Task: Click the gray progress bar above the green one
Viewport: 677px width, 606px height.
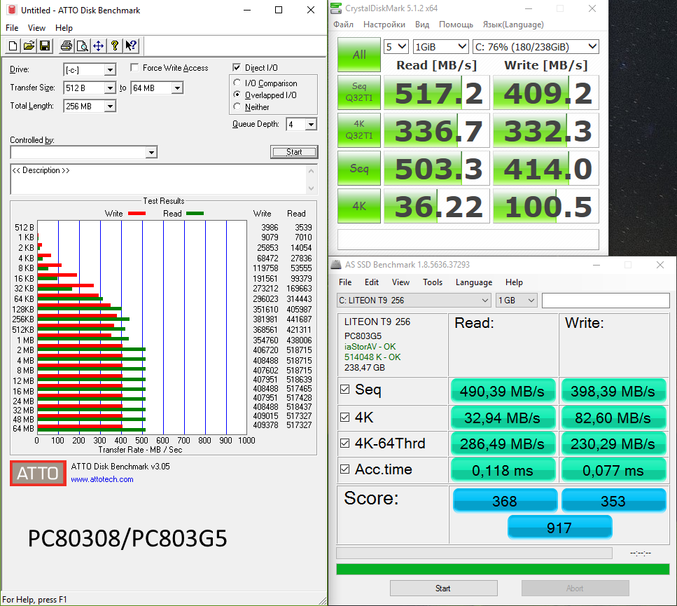Action: [474, 553]
